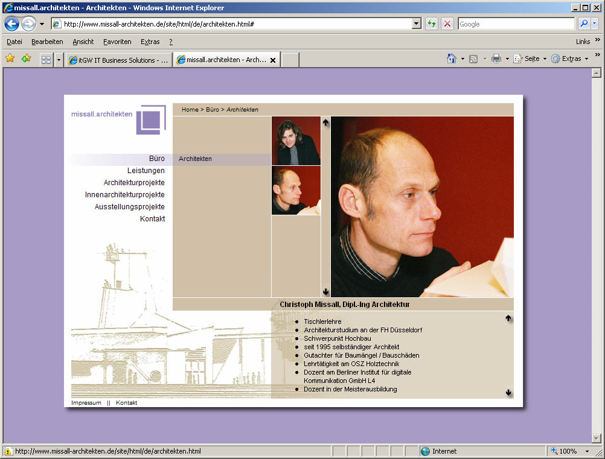Open the Leistungen navigation link
The height and width of the screenshot is (459, 605).
(146, 170)
